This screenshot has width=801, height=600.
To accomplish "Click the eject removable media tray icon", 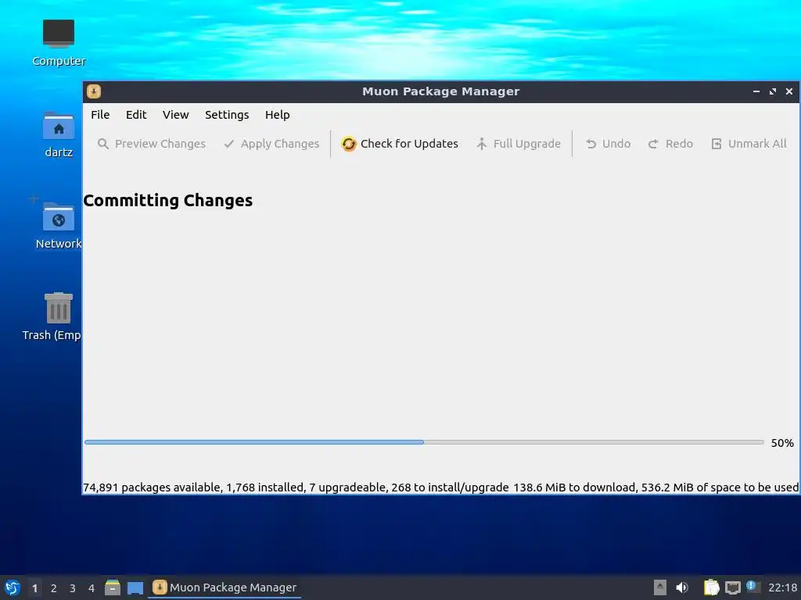I will point(660,587).
